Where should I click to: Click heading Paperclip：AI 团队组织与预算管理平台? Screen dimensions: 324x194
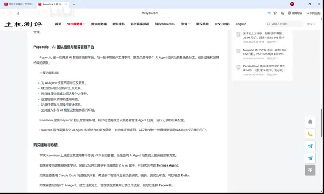[64, 47]
